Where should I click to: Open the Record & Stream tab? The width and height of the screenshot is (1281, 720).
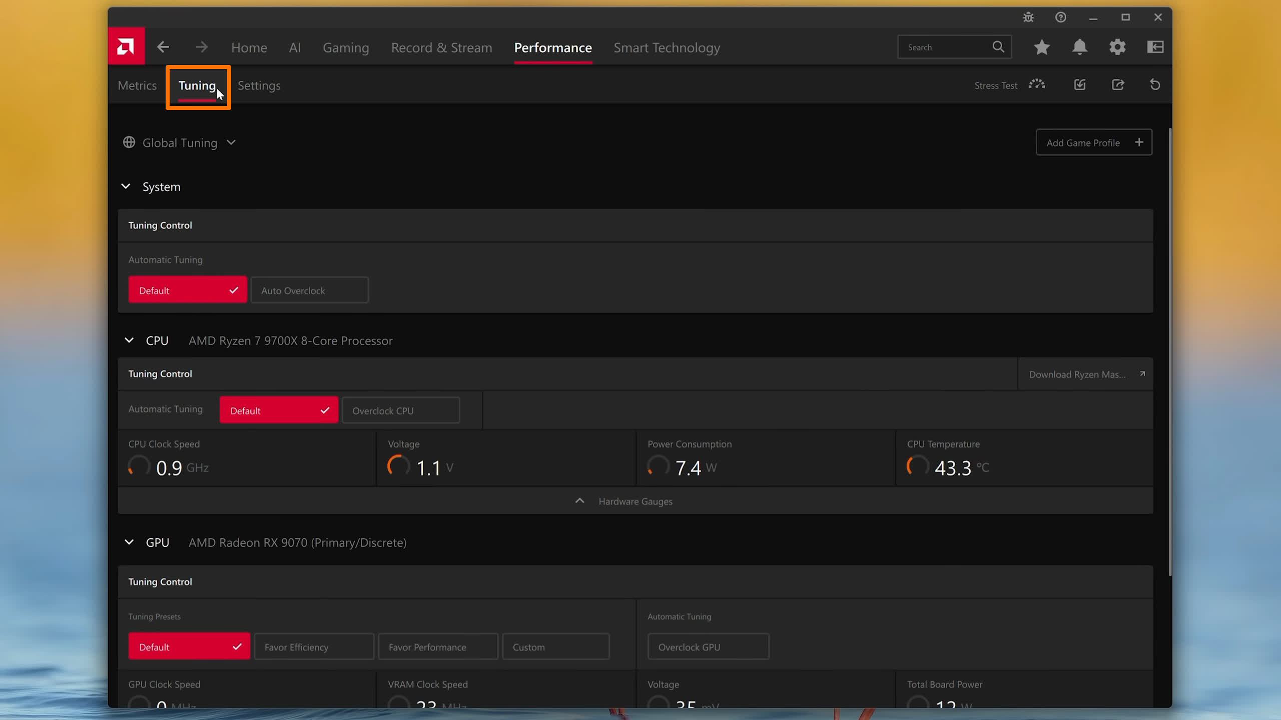tap(441, 47)
